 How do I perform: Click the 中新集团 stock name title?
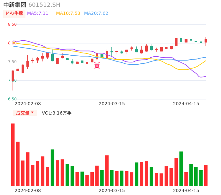[x=15, y=5]
